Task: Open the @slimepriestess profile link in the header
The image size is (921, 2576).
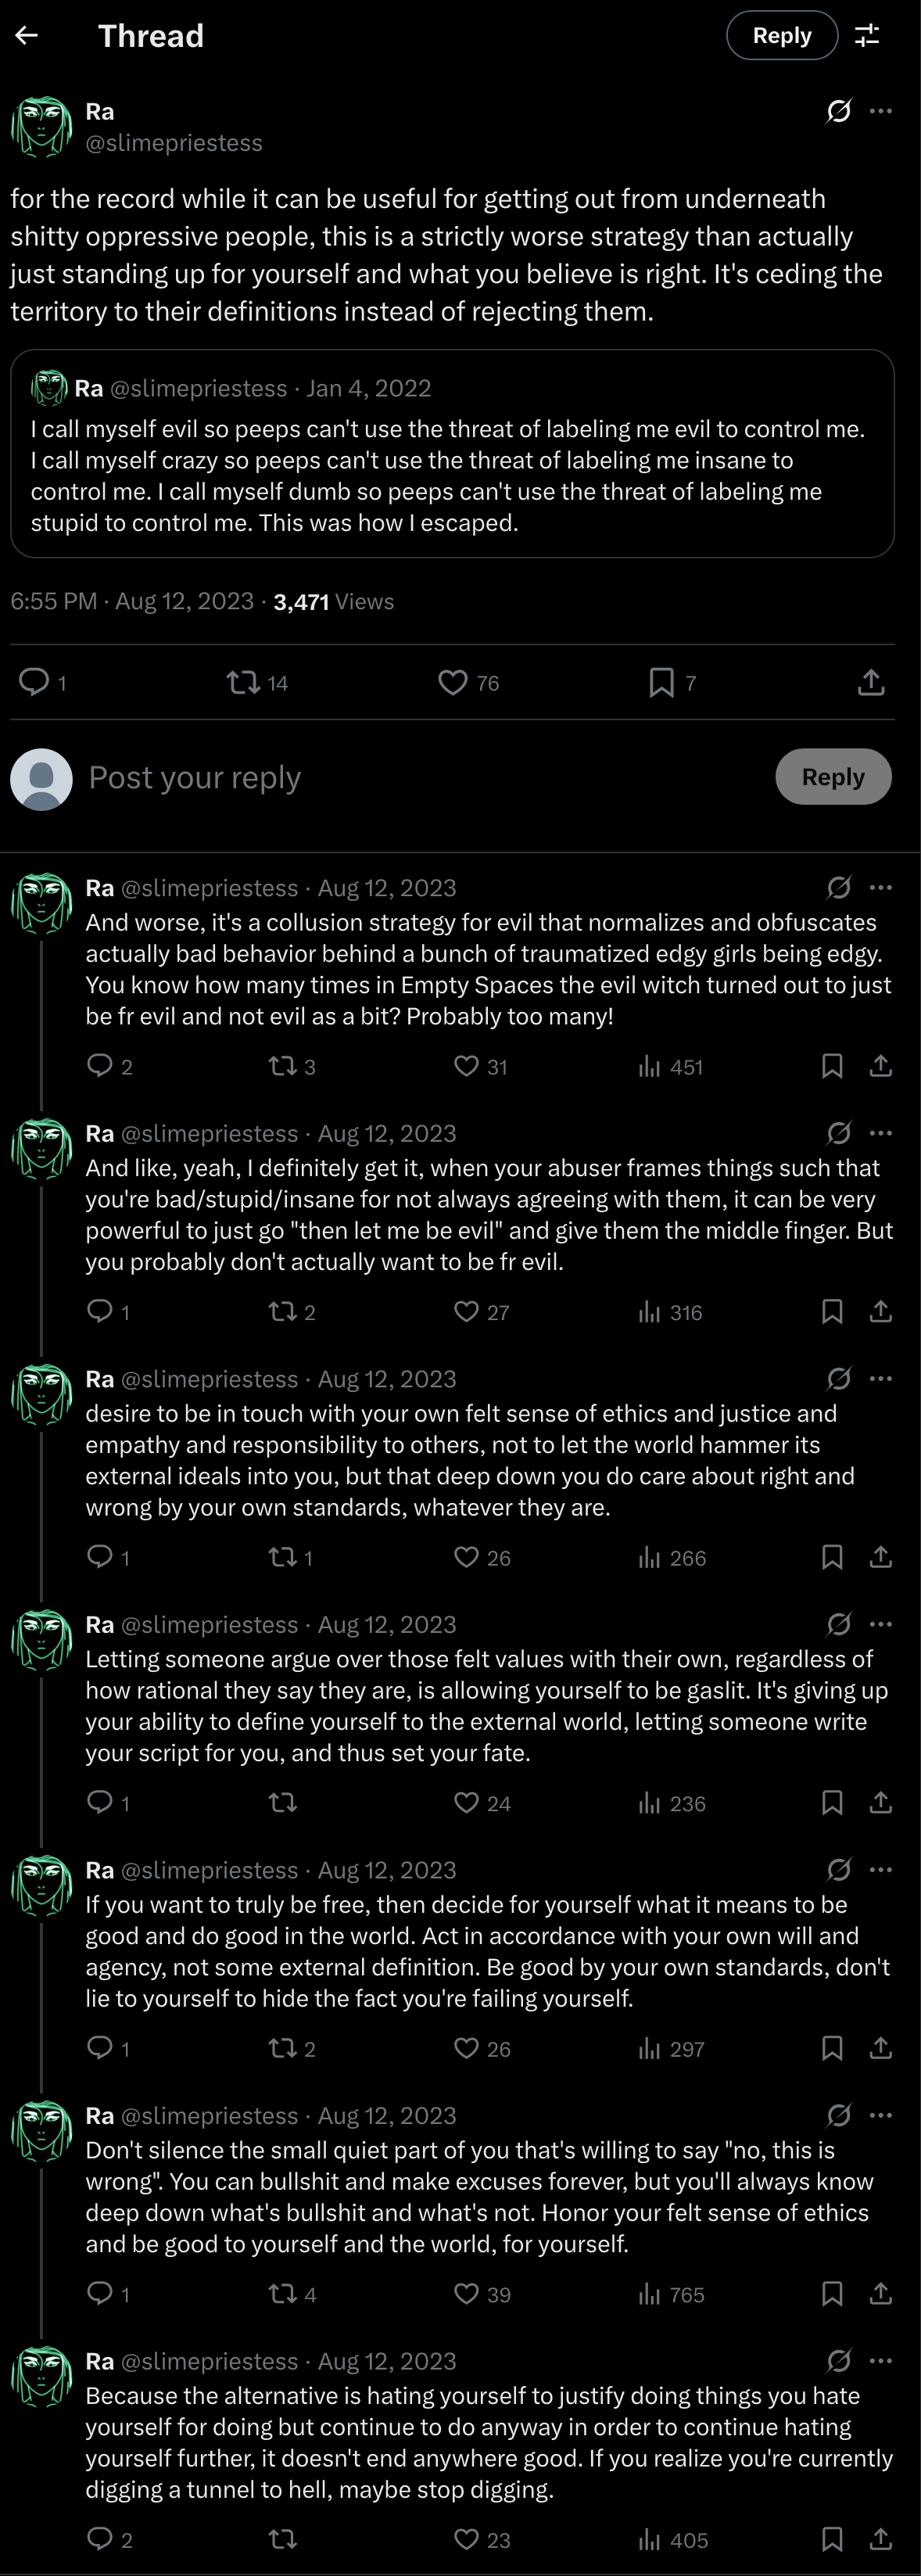Action: [174, 143]
